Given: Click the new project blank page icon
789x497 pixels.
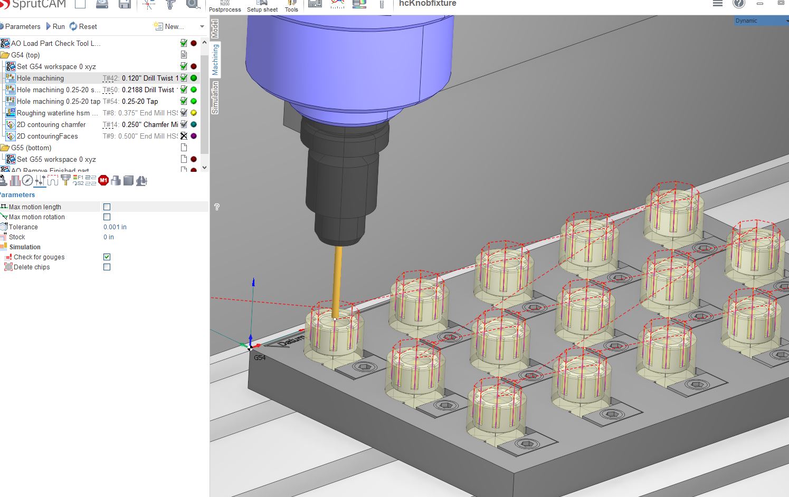Looking at the screenshot, I should point(80,4).
